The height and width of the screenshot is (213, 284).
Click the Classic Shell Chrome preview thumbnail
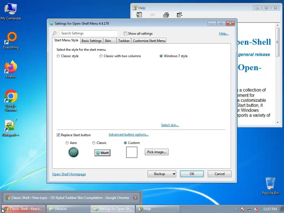point(72,197)
